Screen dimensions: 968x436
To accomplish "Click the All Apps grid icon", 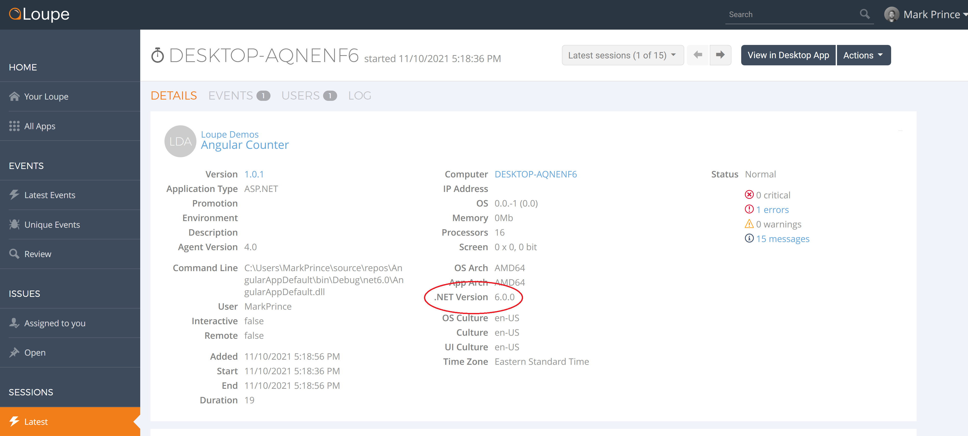I will point(14,126).
